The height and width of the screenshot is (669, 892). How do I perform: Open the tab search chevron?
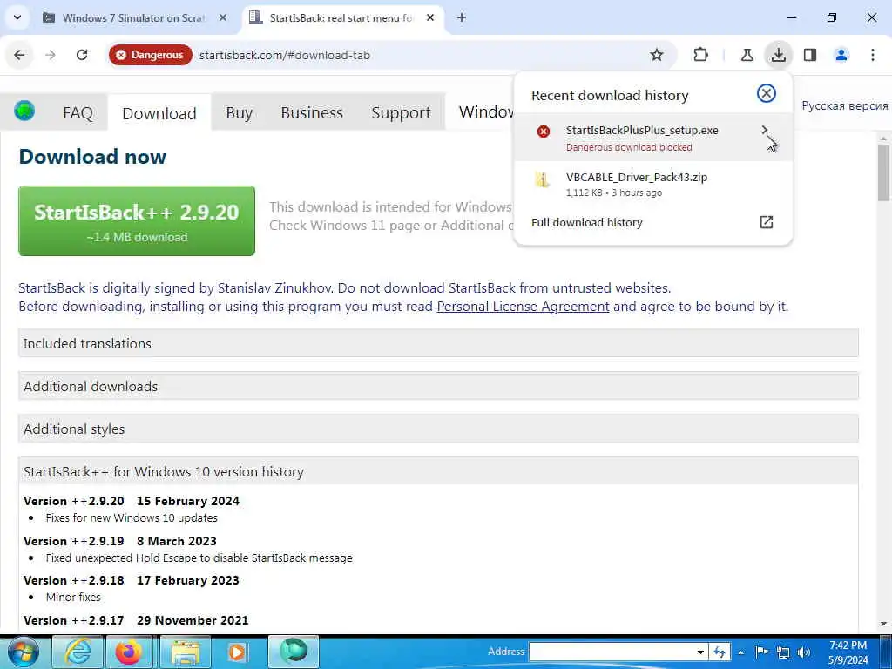pyautogui.click(x=17, y=17)
